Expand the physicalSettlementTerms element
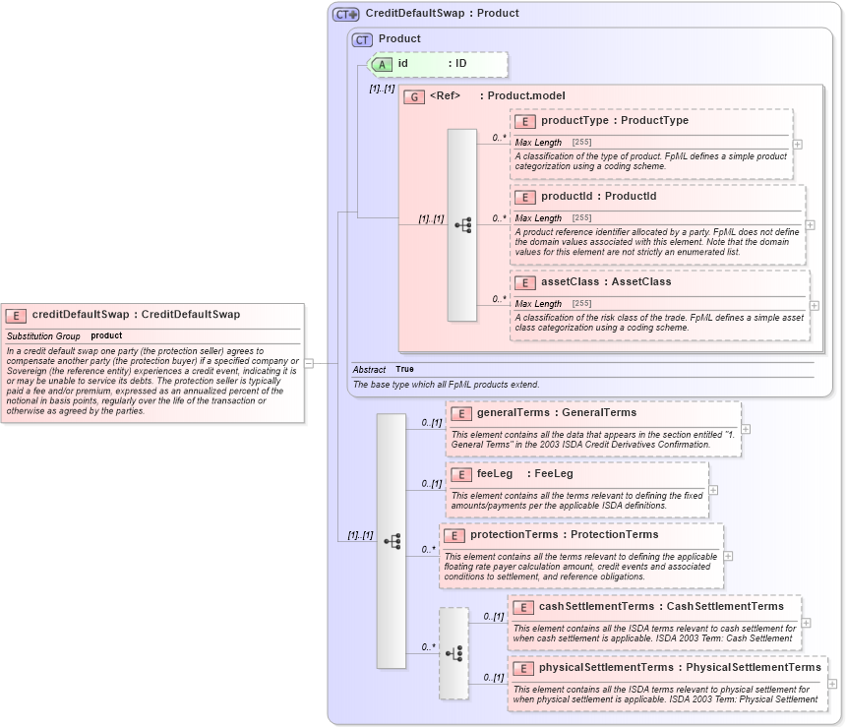The width and height of the screenshot is (846, 727). point(832,684)
